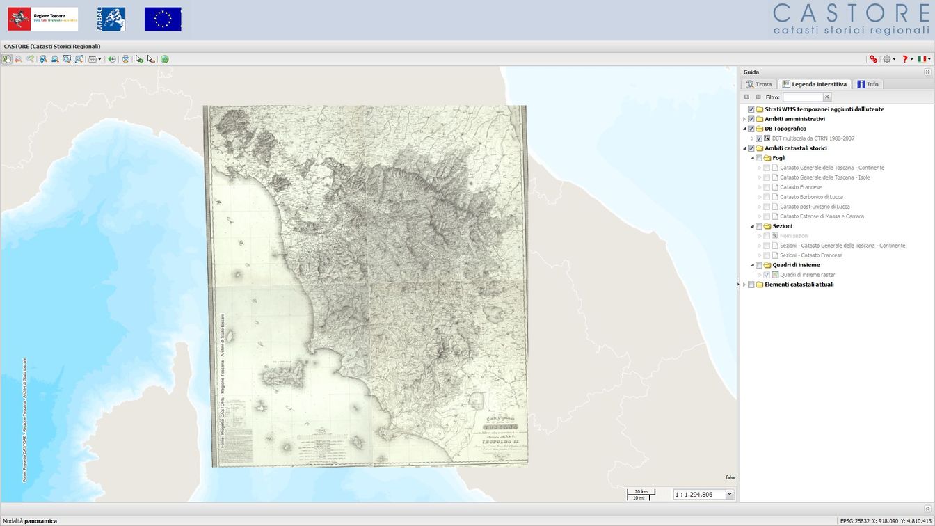
Task: Select Nomi sezioni layer row
Action: pyautogui.click(x=794, y=236)
